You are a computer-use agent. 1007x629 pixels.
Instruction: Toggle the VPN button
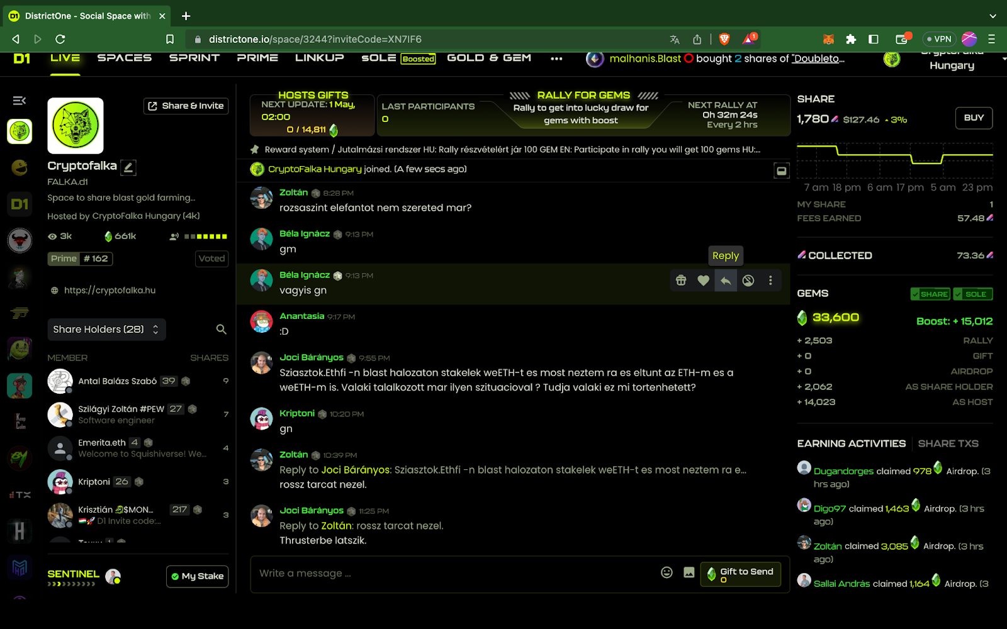tap(939, 39)
